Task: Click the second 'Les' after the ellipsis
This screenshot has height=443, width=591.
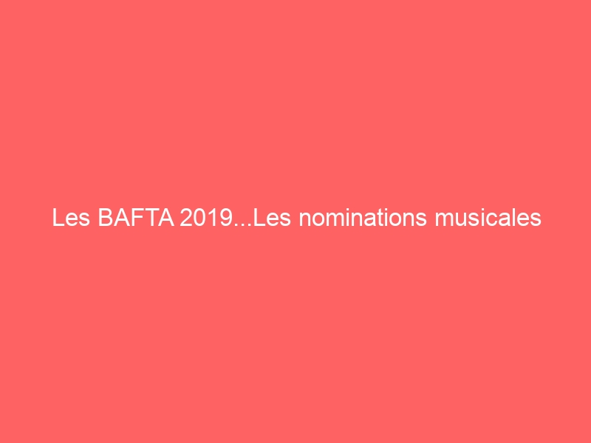Action: (272, 219)
